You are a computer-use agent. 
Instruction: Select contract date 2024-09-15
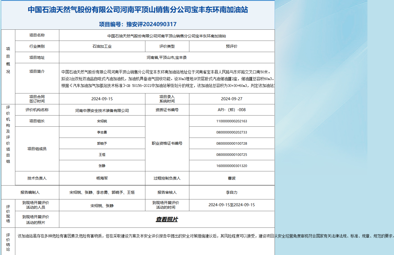tap(102, 99)
